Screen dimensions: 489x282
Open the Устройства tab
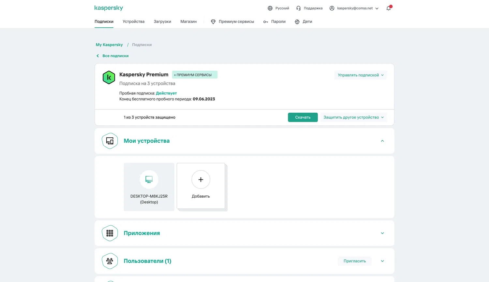click(134, 21)
